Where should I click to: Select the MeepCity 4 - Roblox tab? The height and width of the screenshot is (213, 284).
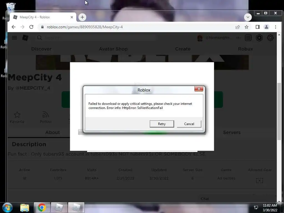(43, 17)
